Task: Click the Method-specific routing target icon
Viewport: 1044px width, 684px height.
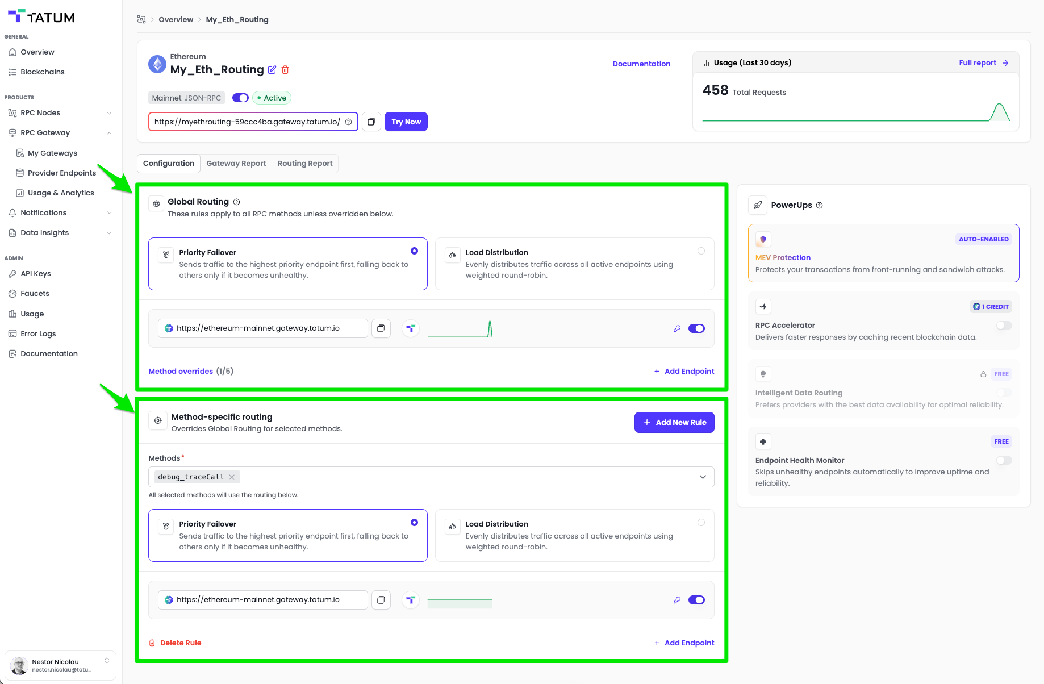Action: tap(158, 420)
